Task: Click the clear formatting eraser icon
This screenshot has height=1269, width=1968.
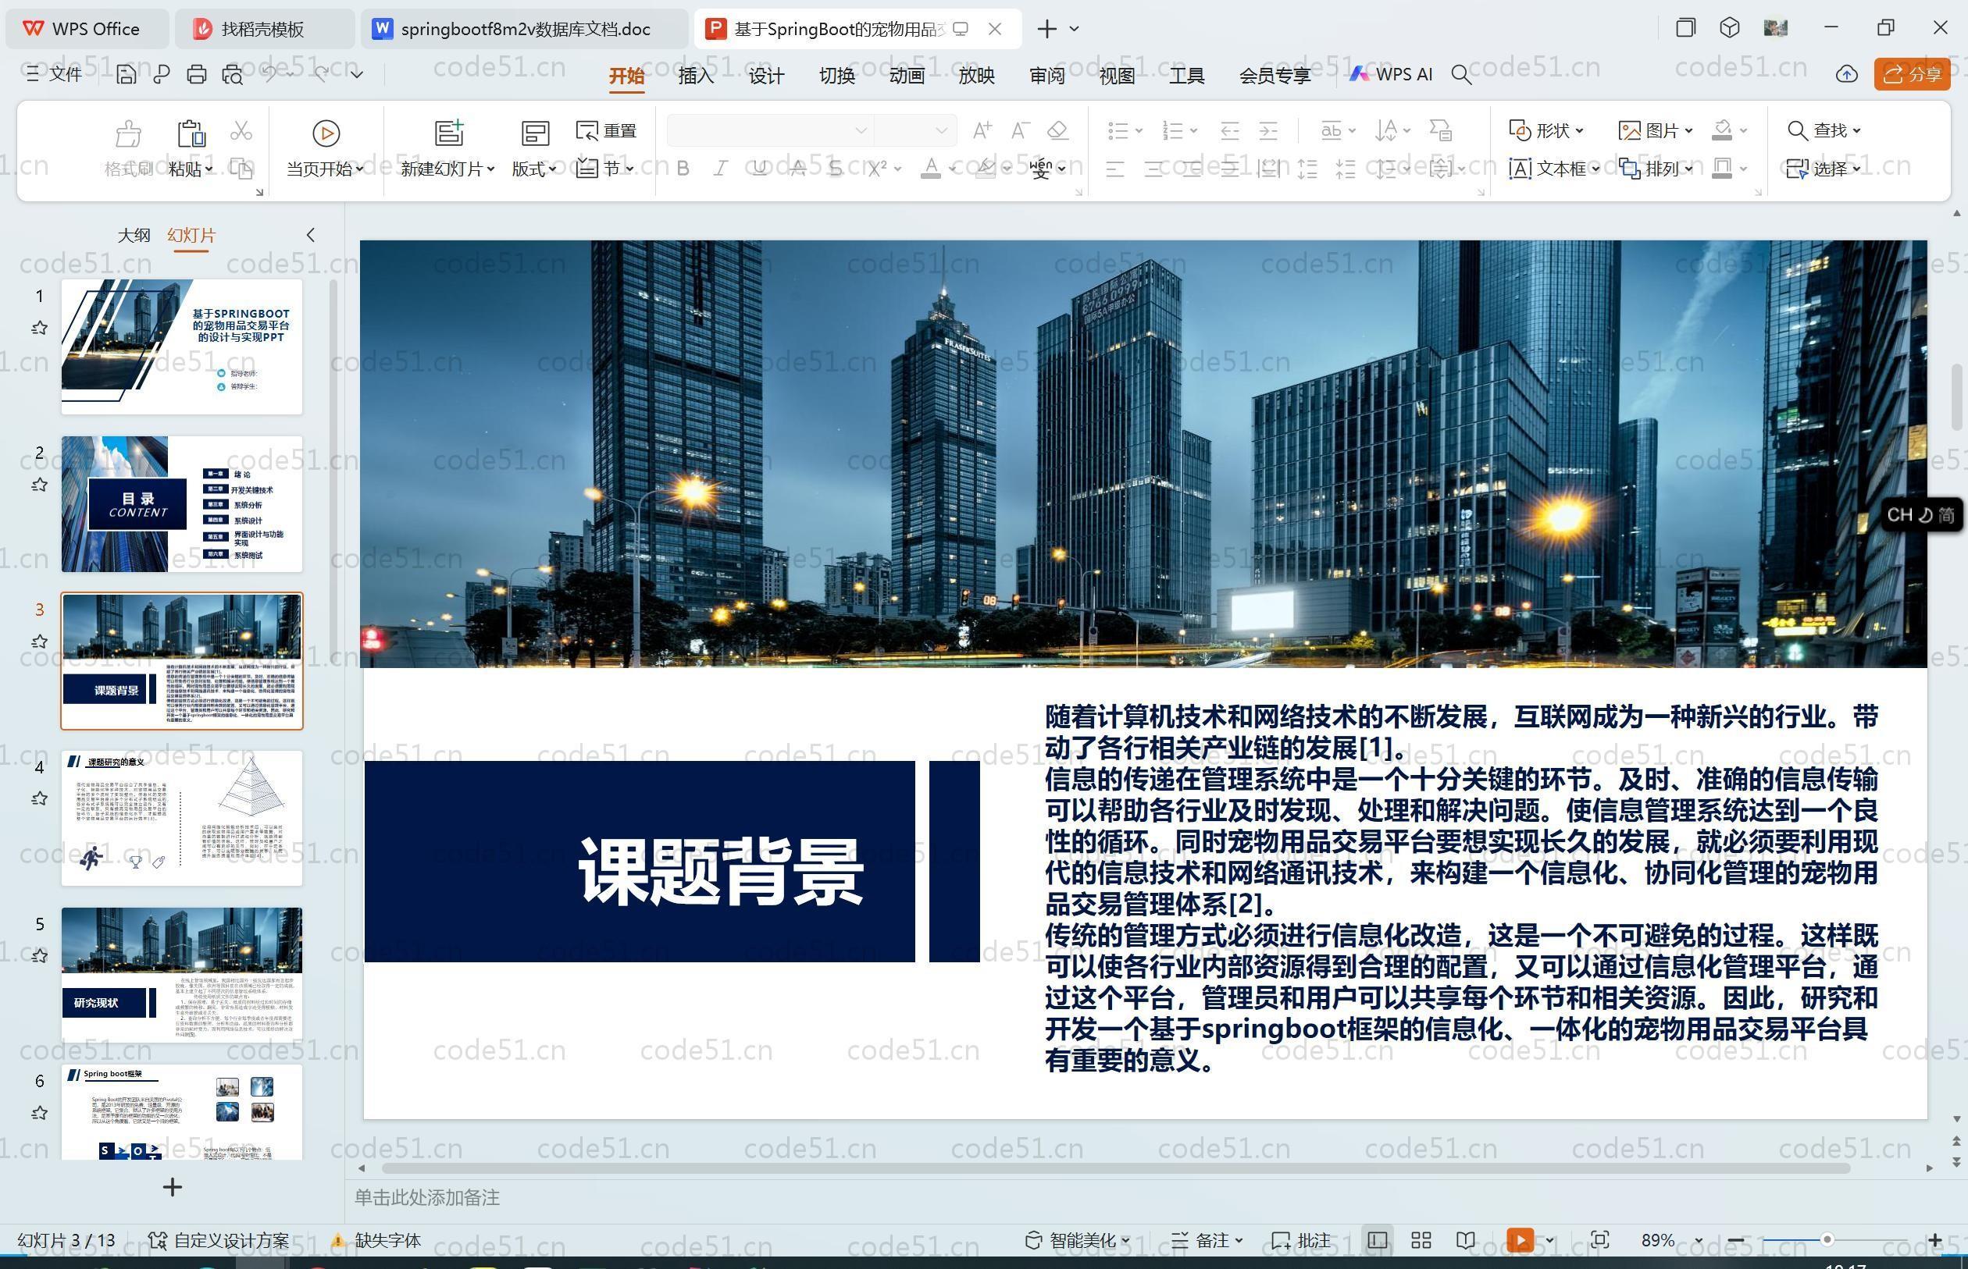Action: click(1057, 130)
